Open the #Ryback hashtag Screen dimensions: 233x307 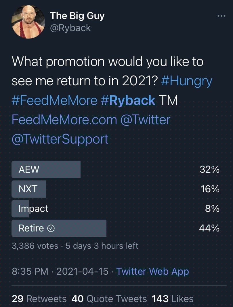(x=128, y=101)
